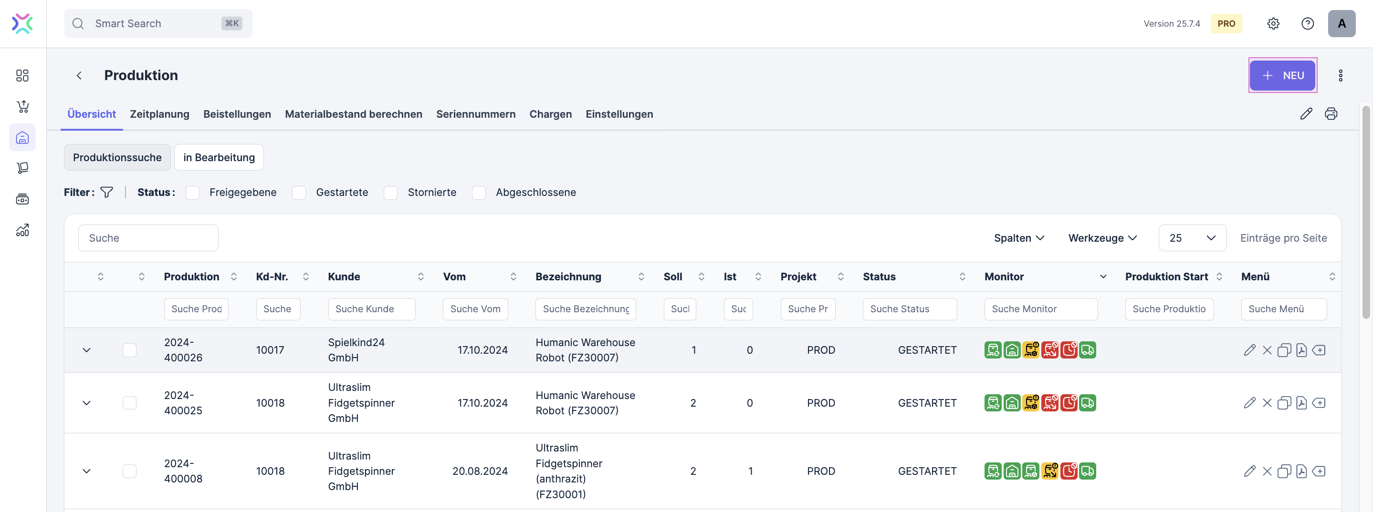Open the shopping basket icon in sidebar

(22, 106)
